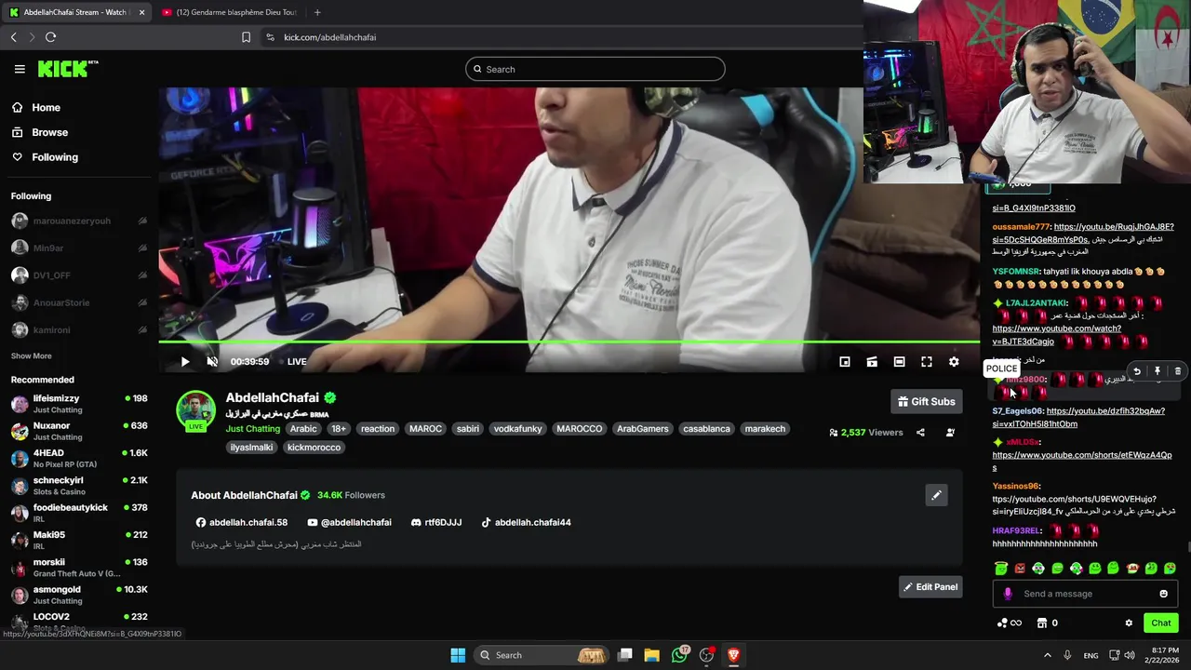1191x670 pixels.
Task: Click the ArabGamers tag
Action: point(642,429)
